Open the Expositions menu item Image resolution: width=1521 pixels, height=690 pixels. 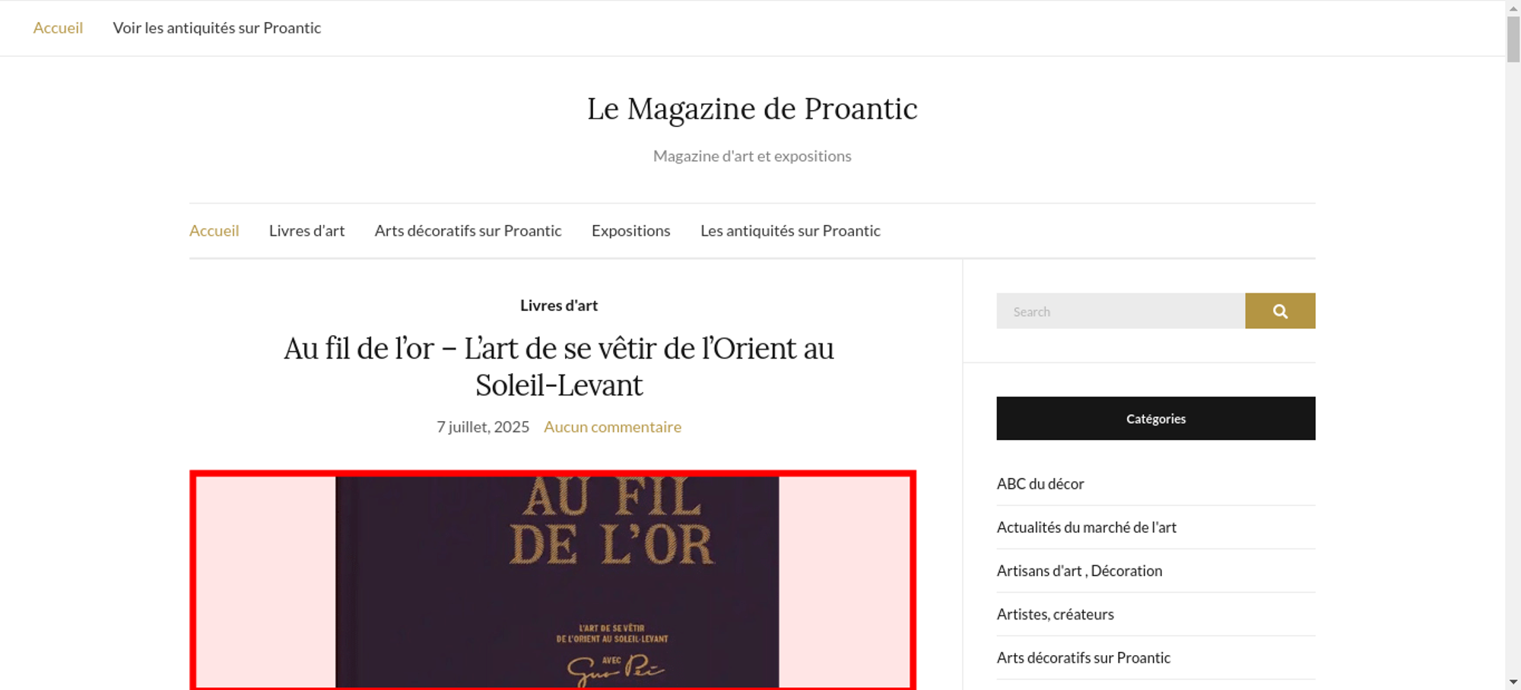click(630, 230)
